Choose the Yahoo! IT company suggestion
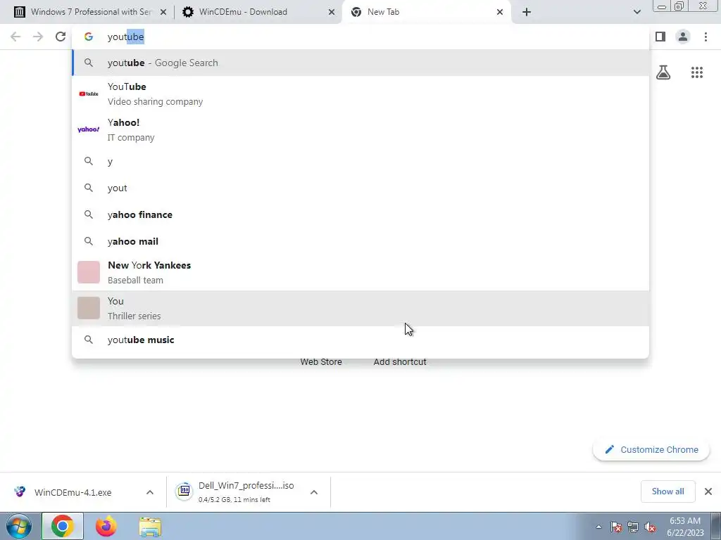Screen dimensions: 721x540 click(x=360, y=129)
